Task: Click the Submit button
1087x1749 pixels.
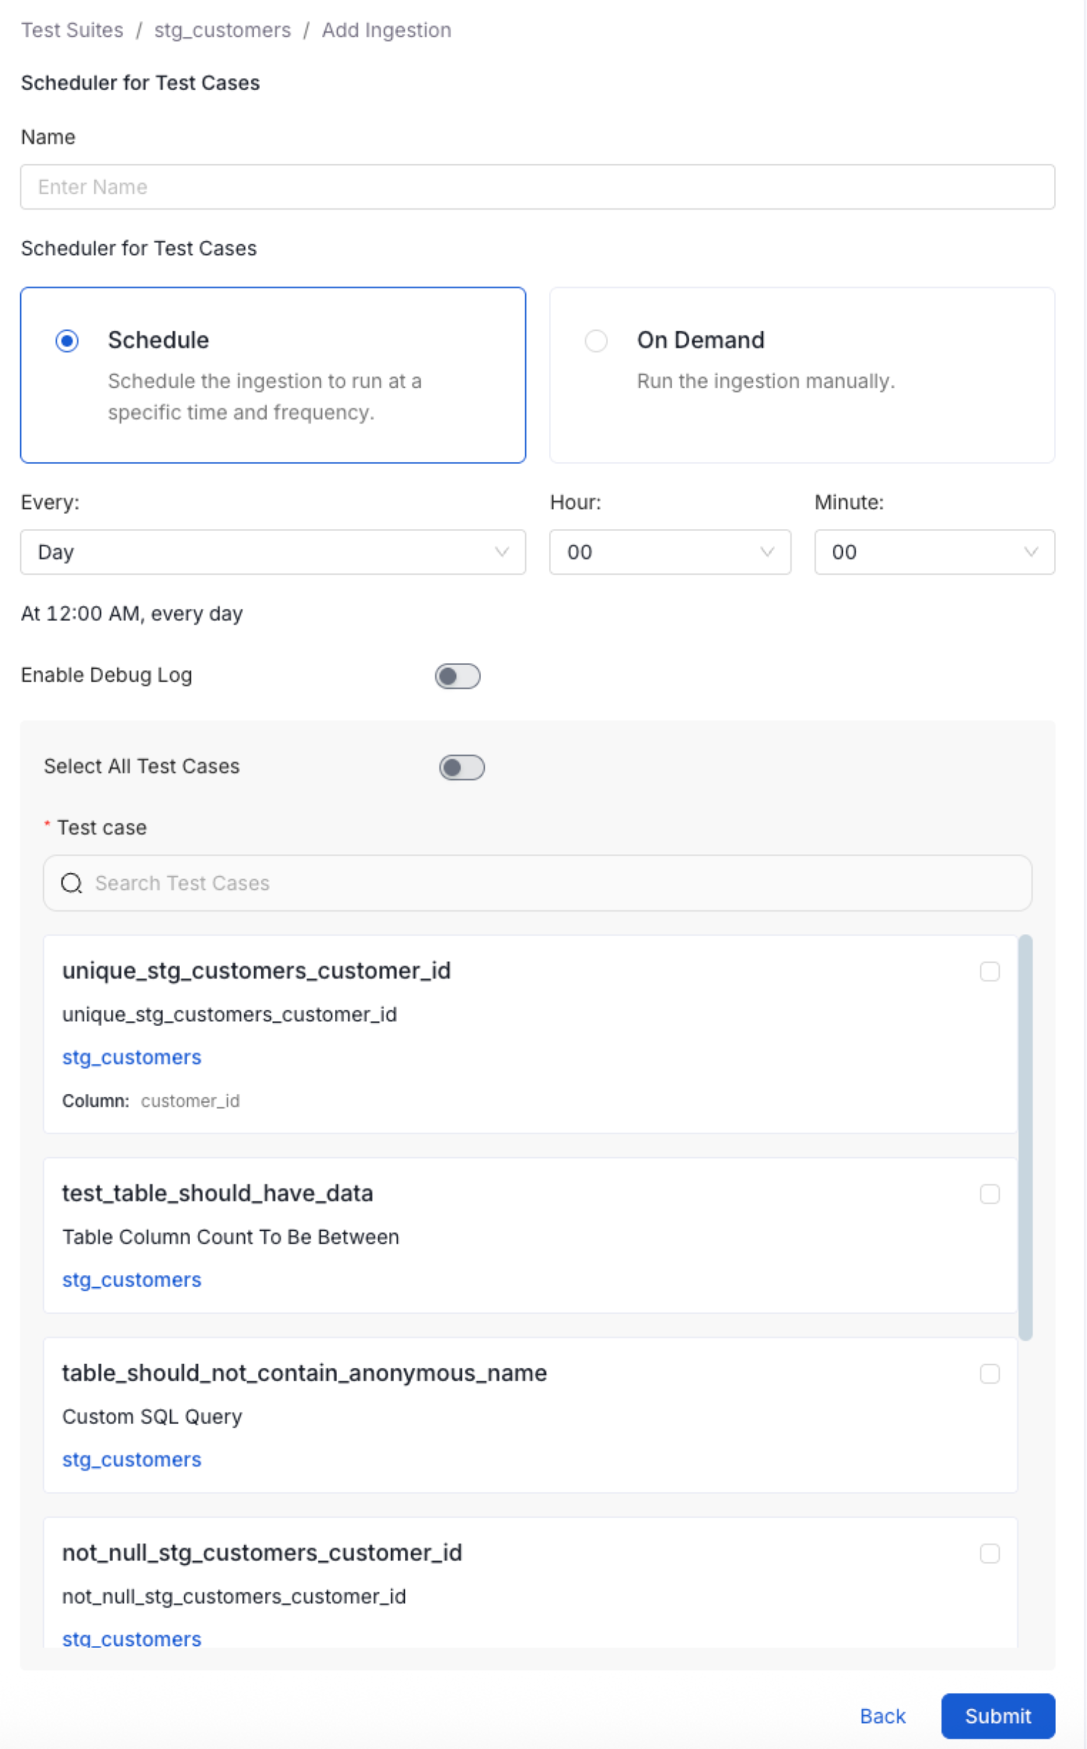Action: [x=997, y=1716]
